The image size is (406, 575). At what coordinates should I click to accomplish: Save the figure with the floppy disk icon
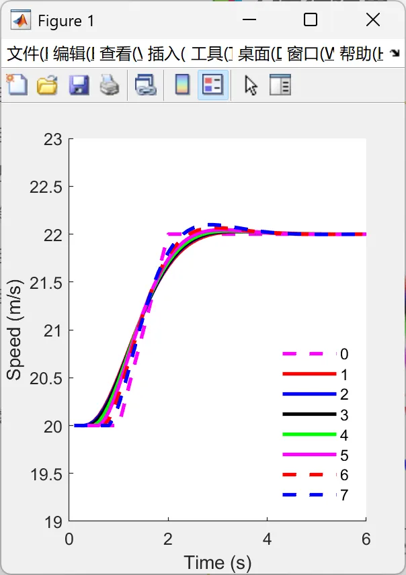79,85
